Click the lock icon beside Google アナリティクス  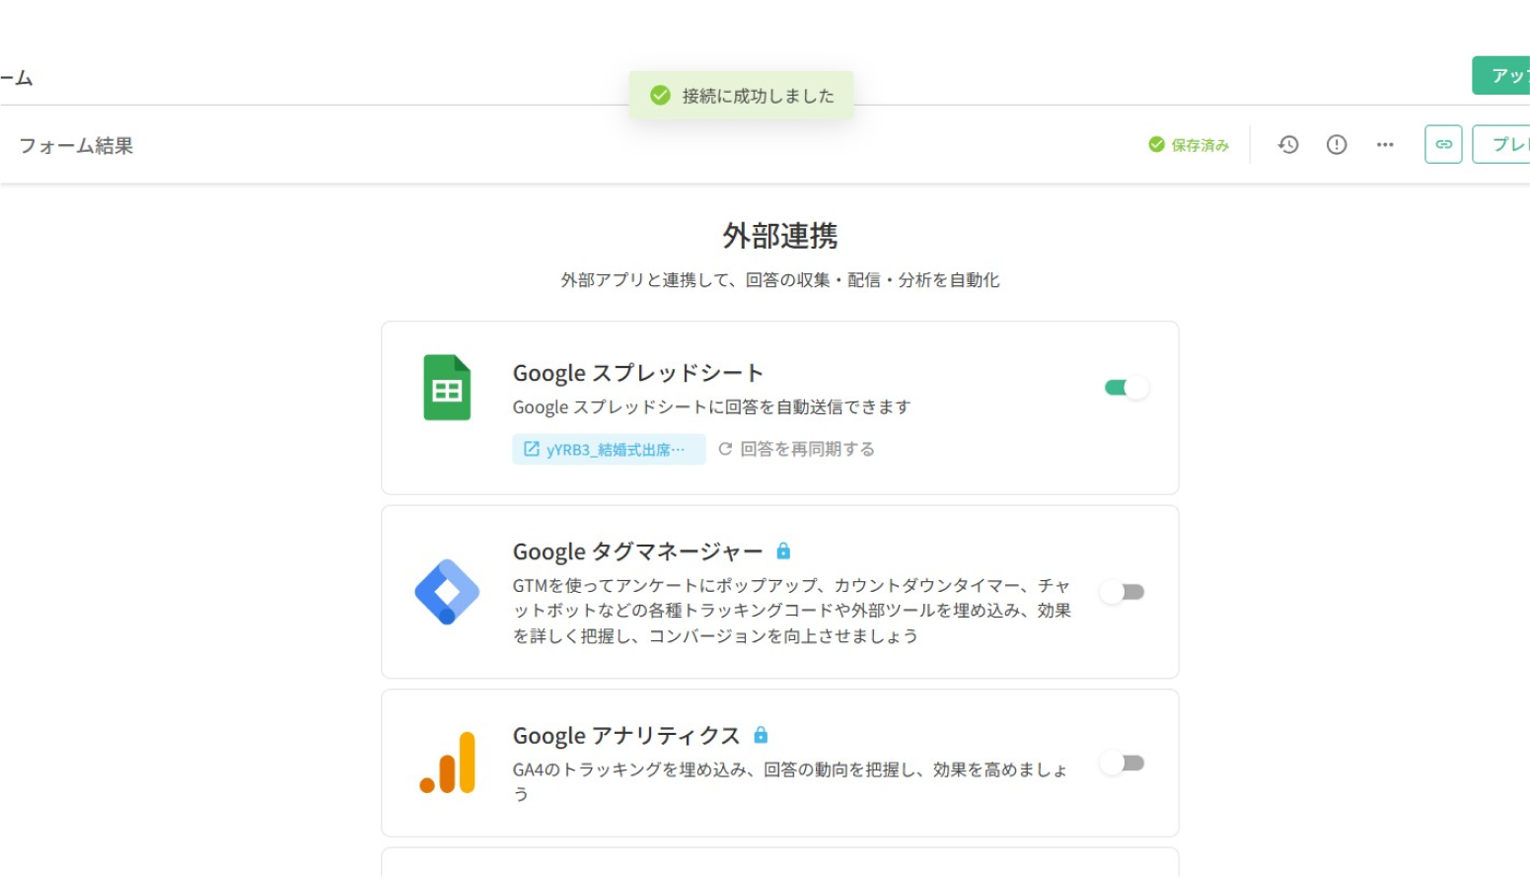coord(761,735)
